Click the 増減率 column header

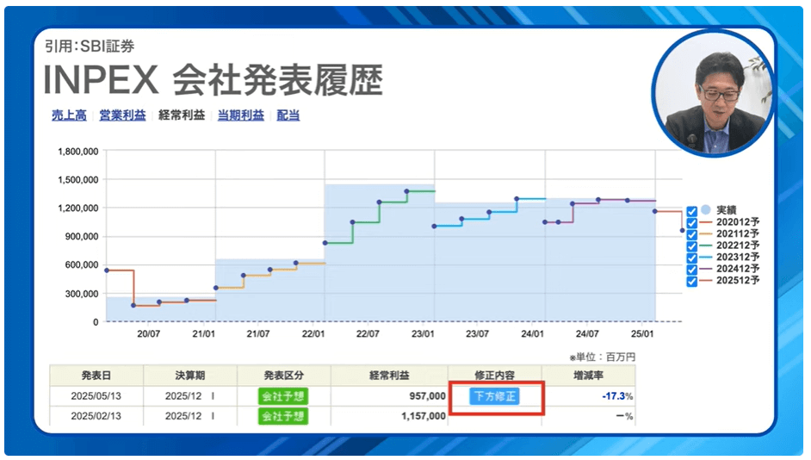coord(589,376)
